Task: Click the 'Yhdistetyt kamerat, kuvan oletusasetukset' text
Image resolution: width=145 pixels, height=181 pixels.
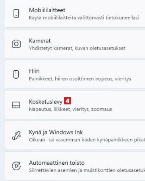Action: 77,48
